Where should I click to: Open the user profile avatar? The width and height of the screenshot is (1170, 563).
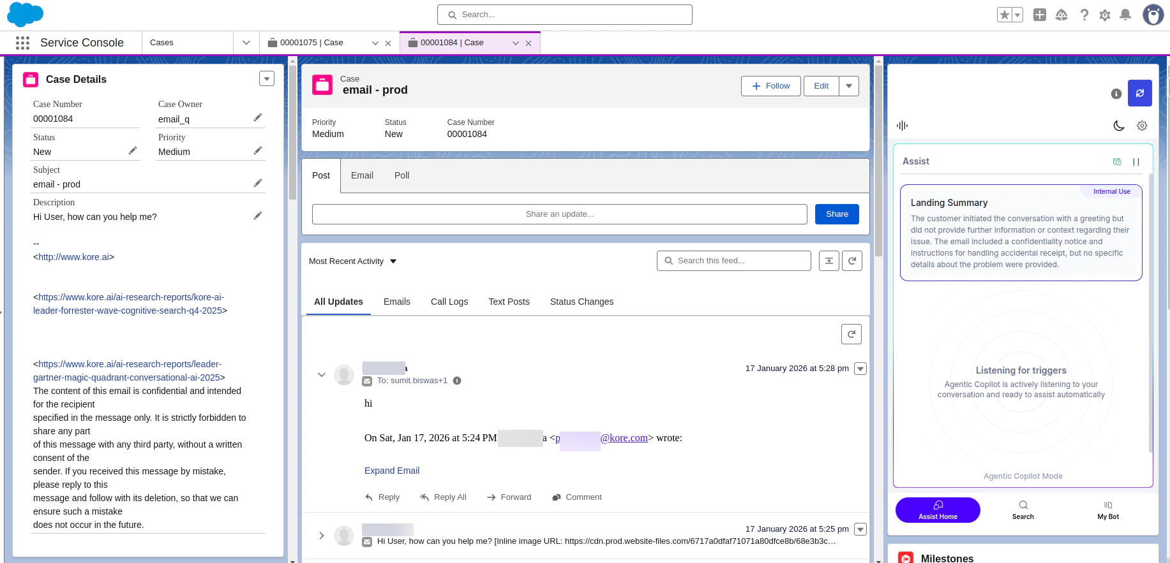click(x=1153, y=15)
